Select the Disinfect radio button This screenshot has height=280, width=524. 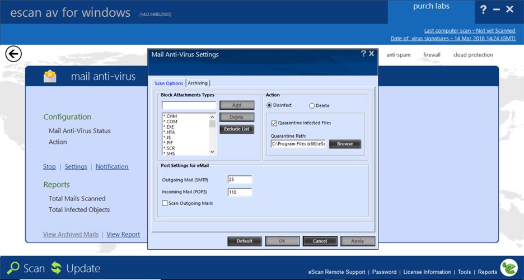pos(269,105)
